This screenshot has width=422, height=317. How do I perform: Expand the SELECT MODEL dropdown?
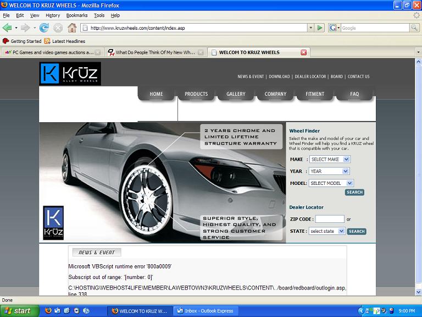tap(331, 183)
